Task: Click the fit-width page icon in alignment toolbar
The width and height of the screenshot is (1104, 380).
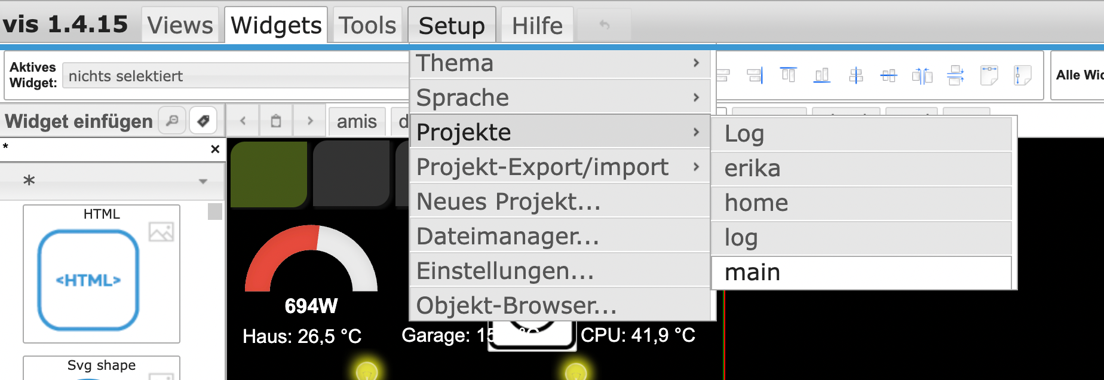Action: click(989, 75)
